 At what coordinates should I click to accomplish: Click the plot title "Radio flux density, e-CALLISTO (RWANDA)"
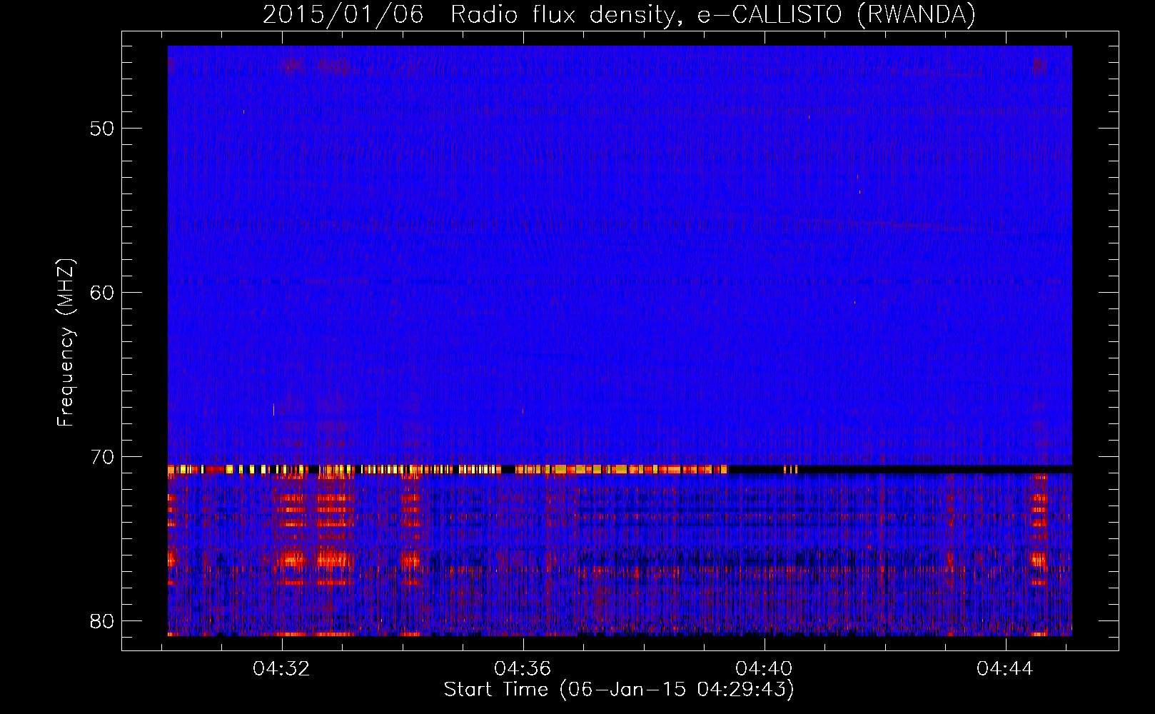713,14
